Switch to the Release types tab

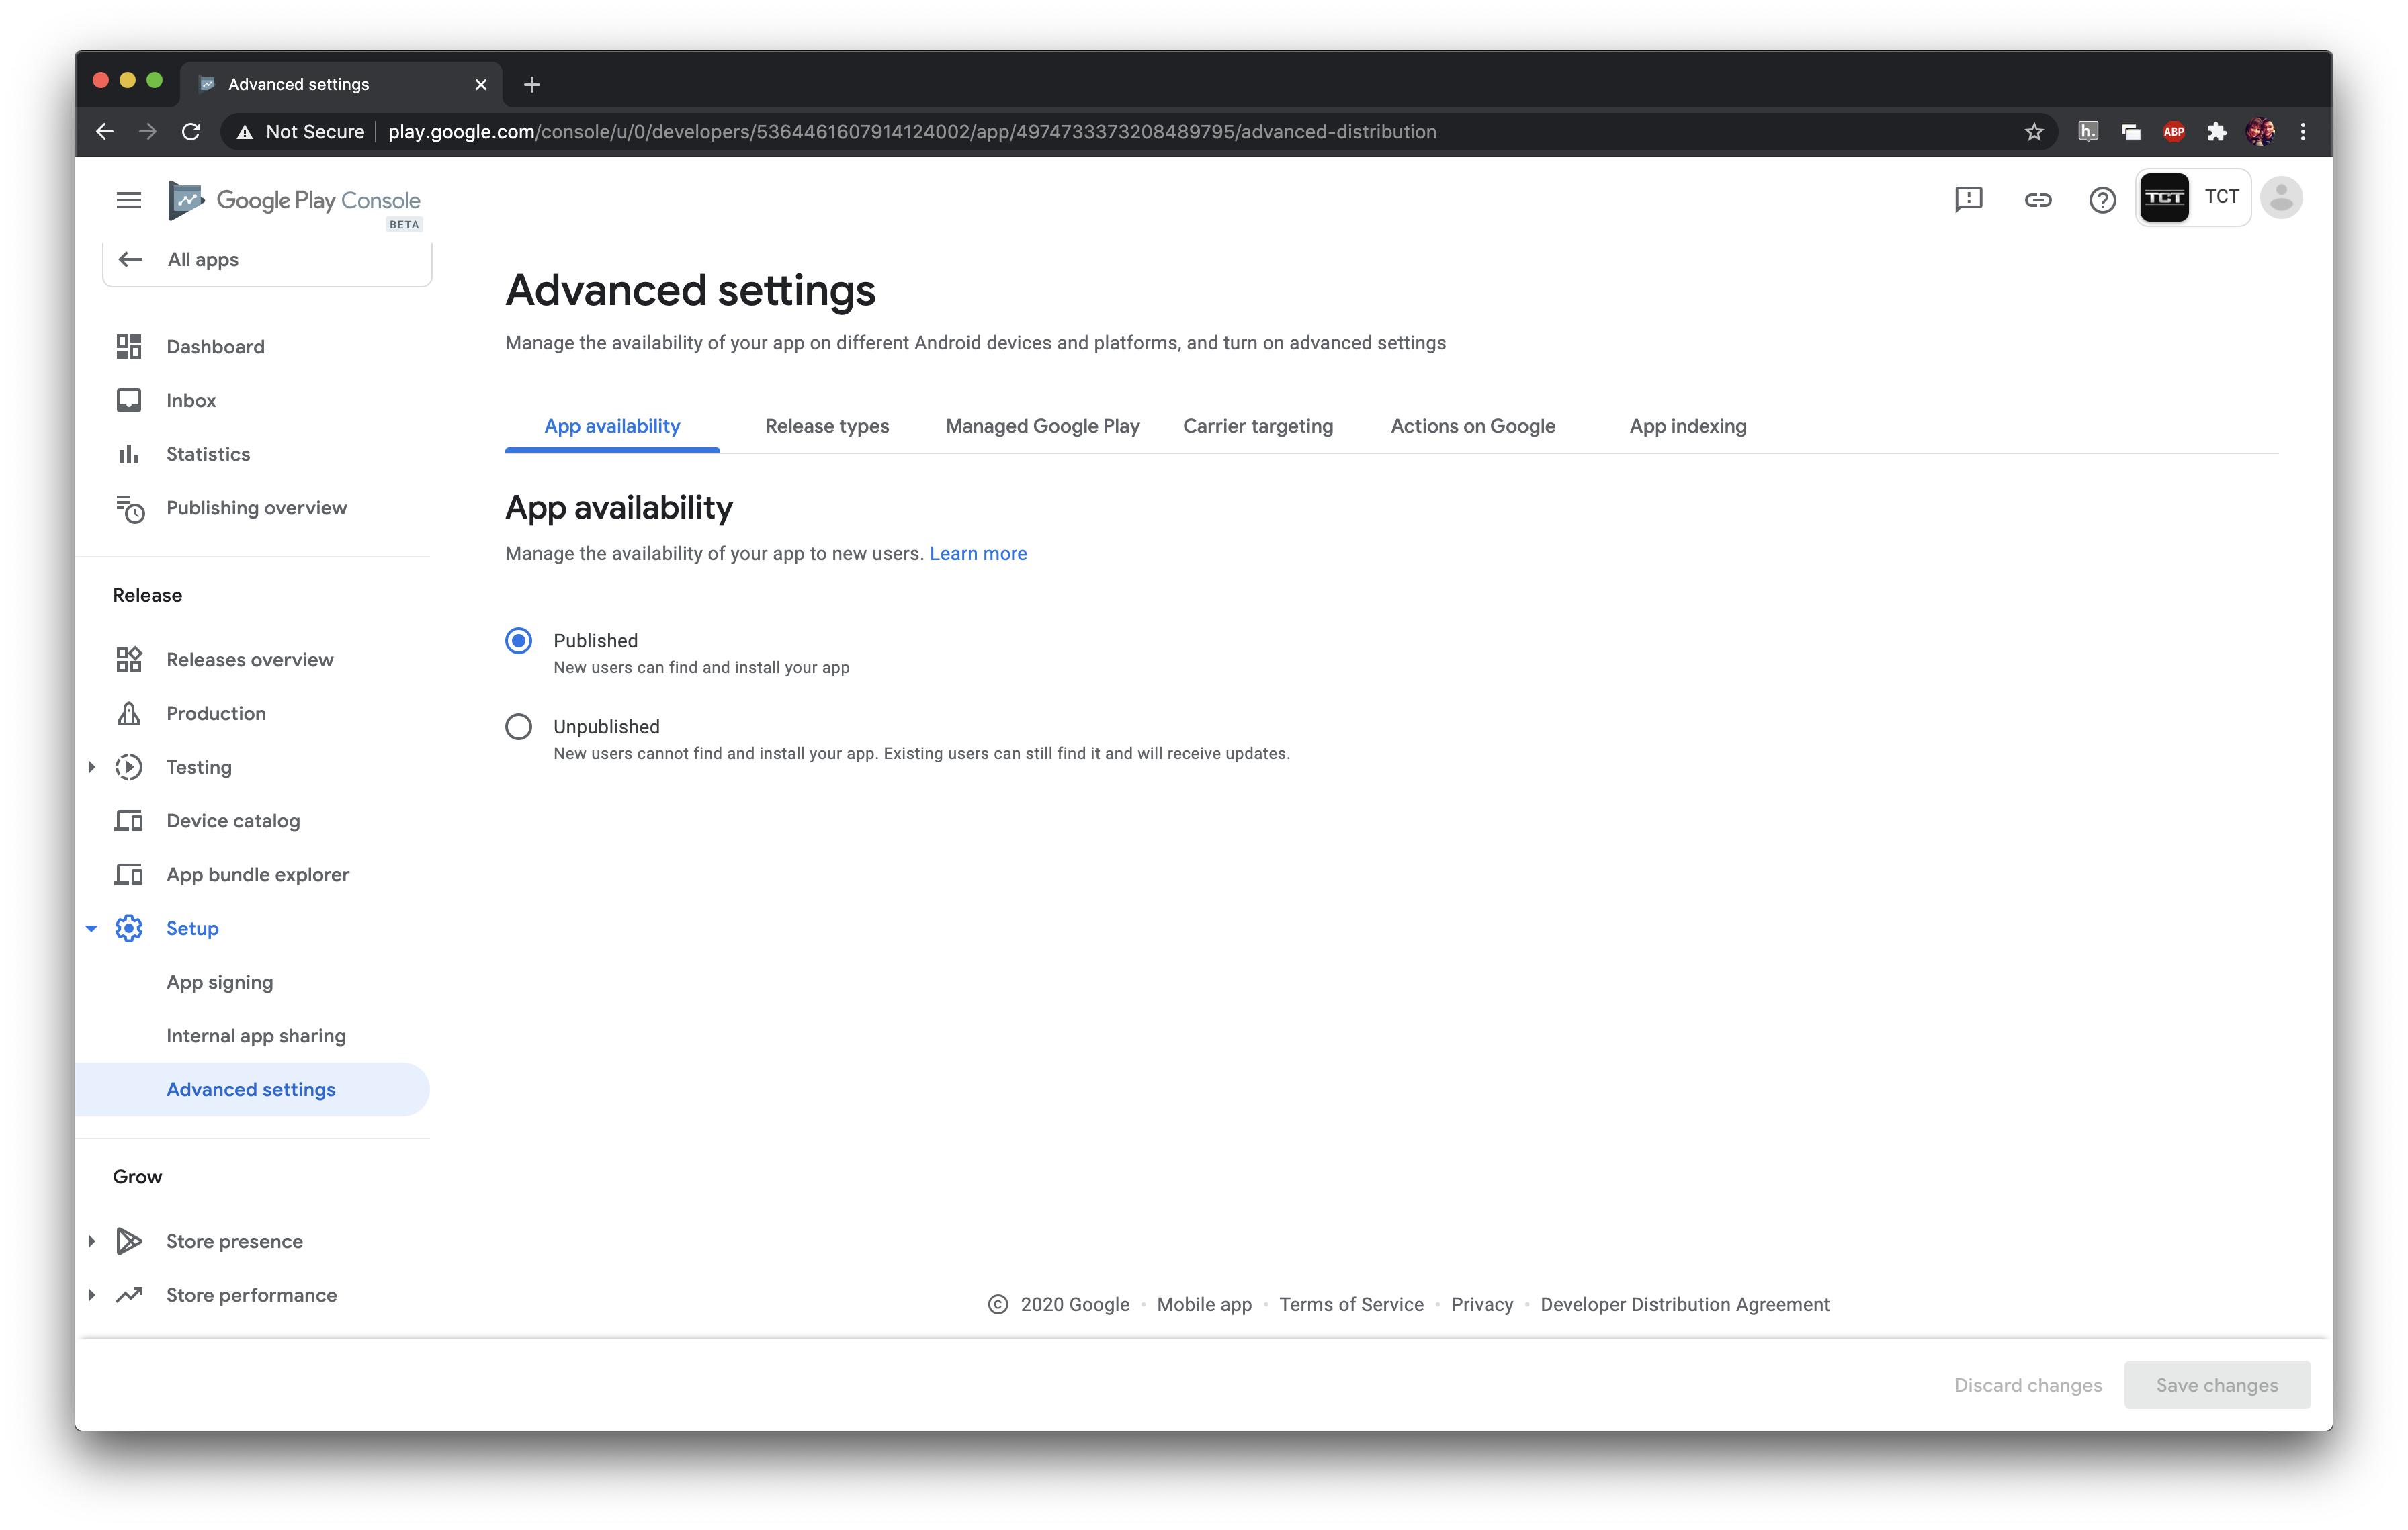click(x=826, y=426)
